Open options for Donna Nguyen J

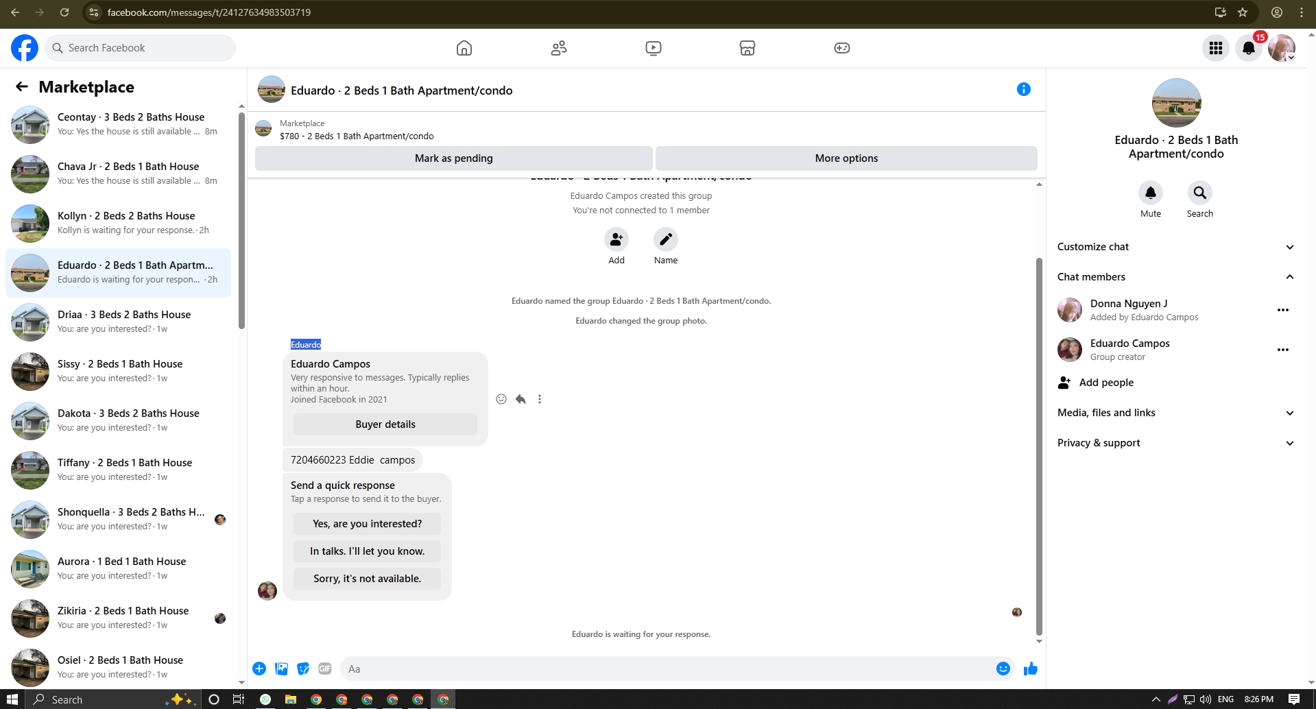[1283, 310]
